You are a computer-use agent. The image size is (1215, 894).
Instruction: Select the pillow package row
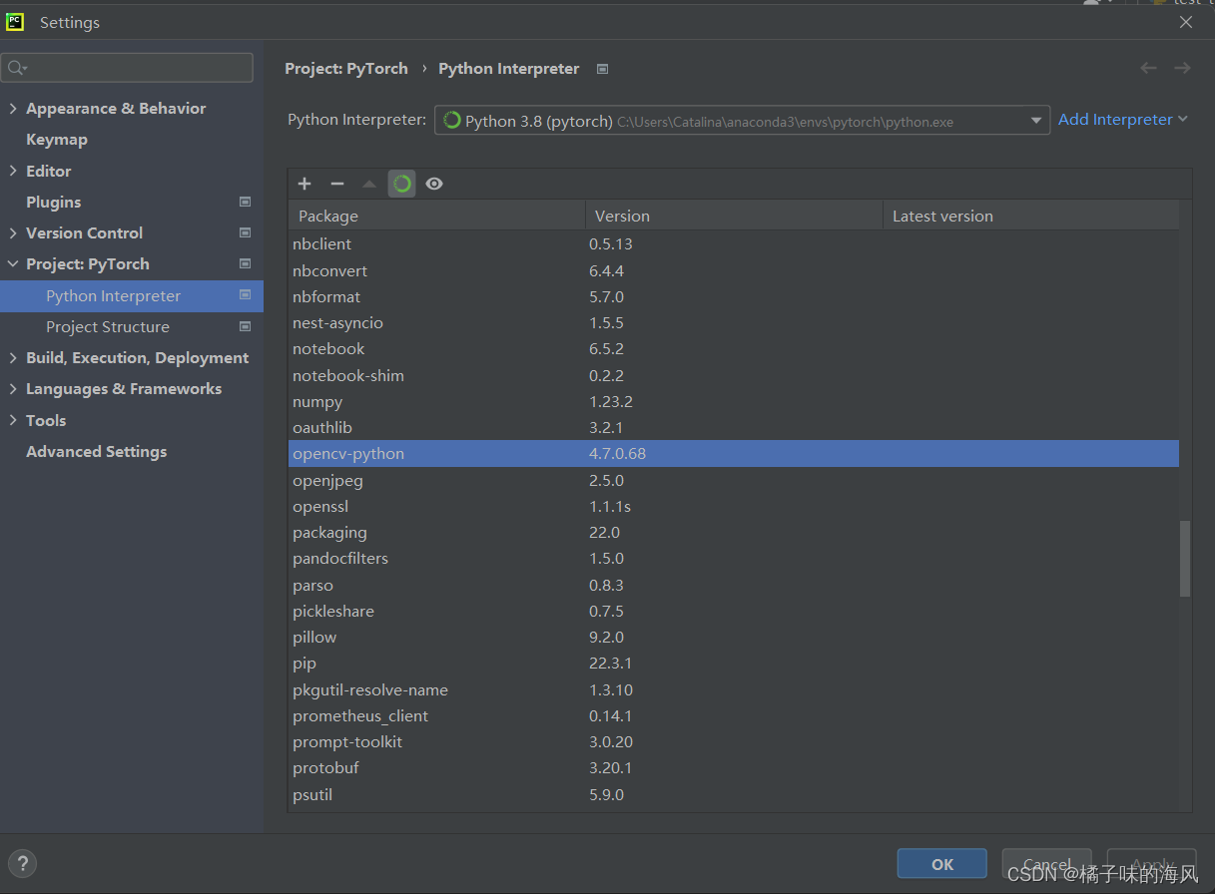coord(734,638)
